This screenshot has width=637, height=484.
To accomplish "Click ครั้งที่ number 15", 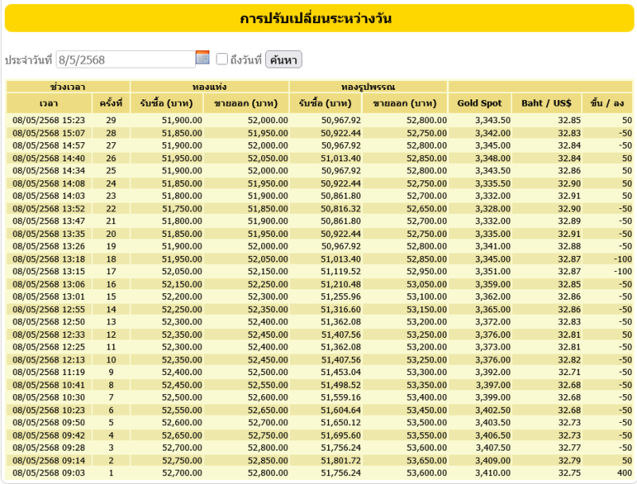I will click(x=111, y=296).
